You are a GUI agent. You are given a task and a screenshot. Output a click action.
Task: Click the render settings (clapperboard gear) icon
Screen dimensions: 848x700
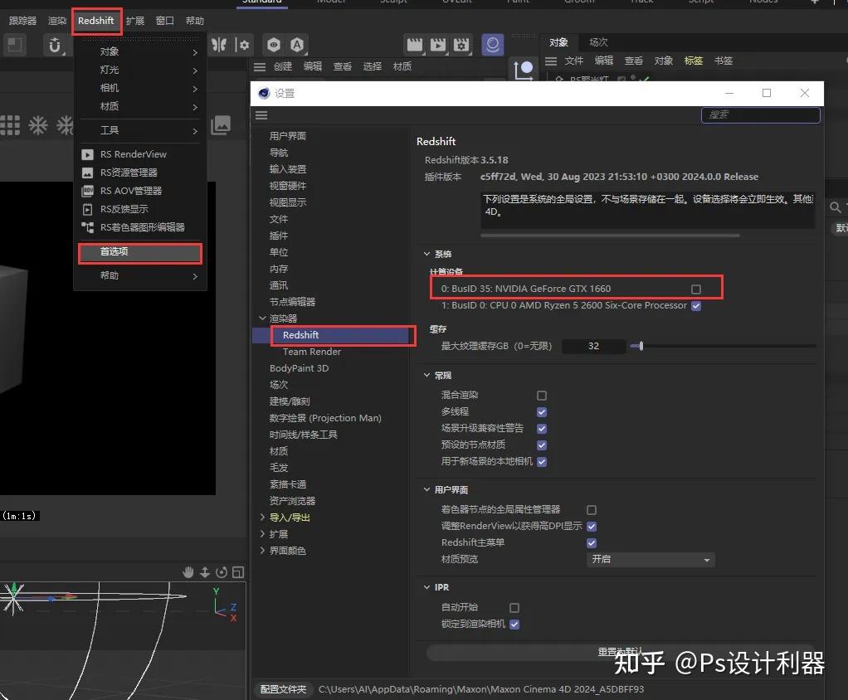pyautogui.click(x=461, y=45)
